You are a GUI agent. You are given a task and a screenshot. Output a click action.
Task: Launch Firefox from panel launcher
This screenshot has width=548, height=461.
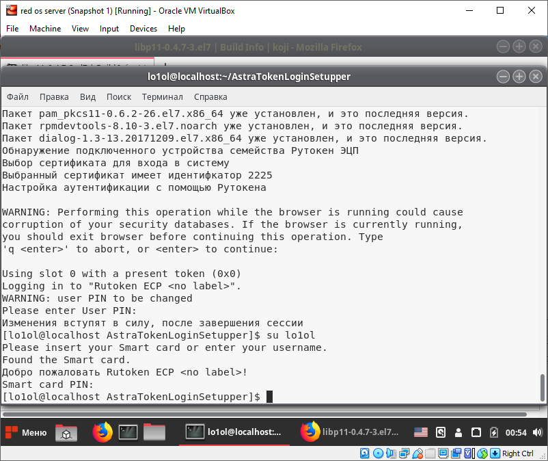pos(102,432)
